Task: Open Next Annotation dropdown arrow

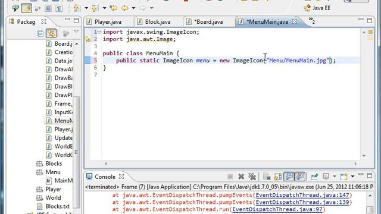Action: 86,8
